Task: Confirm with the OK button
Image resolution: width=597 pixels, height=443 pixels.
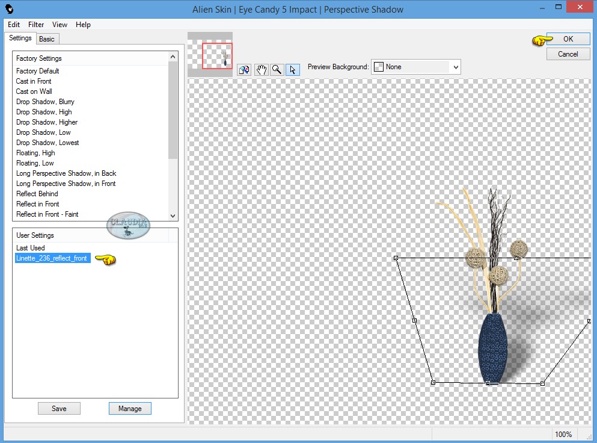Action: [568, 39]
